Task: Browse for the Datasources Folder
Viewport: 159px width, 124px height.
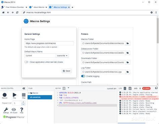Action: pos(127,53)
